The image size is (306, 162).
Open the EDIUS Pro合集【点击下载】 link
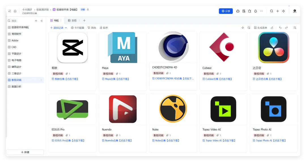click(68, 141)
